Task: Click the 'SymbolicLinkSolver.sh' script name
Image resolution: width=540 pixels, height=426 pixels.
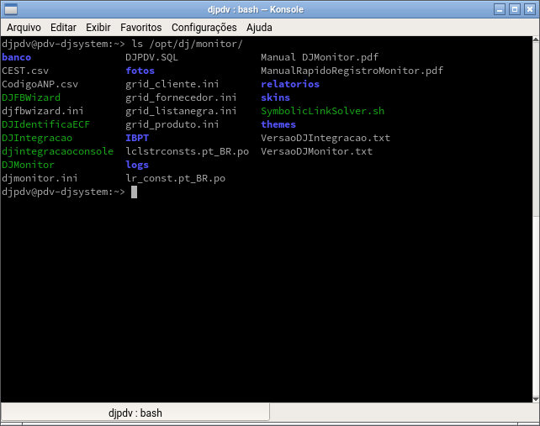Action: (322, 111)
